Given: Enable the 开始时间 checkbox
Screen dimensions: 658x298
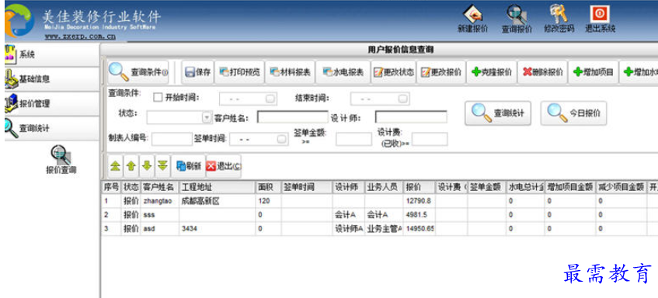Looking at the screenshot, I should click(158, 98).
